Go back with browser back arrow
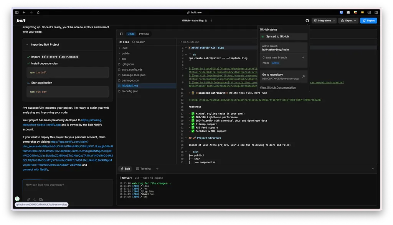 (24, 13)
